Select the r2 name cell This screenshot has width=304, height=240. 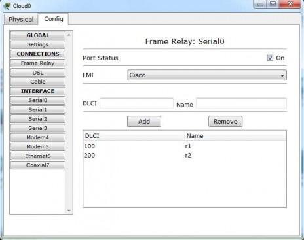(x=188, y=156)
